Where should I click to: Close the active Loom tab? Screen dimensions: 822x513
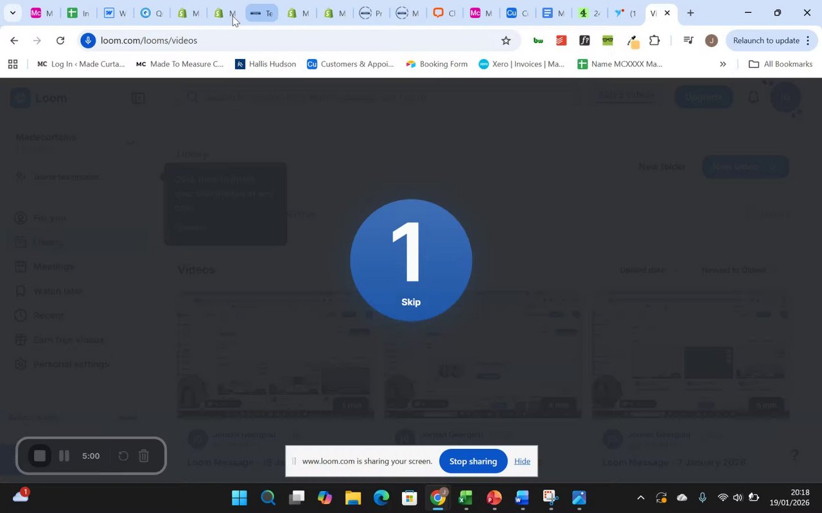pyautogui.click(x=667, y=13)
